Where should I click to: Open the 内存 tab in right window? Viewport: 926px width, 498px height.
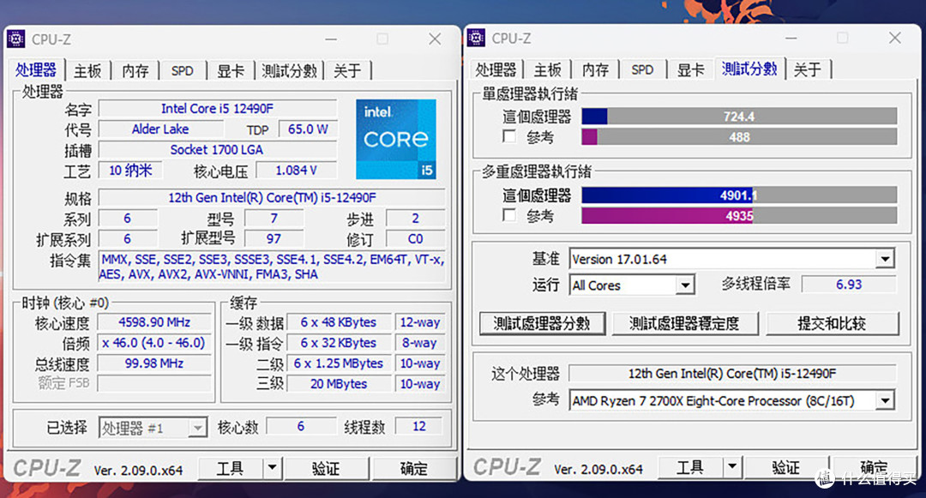coord(595,69)
